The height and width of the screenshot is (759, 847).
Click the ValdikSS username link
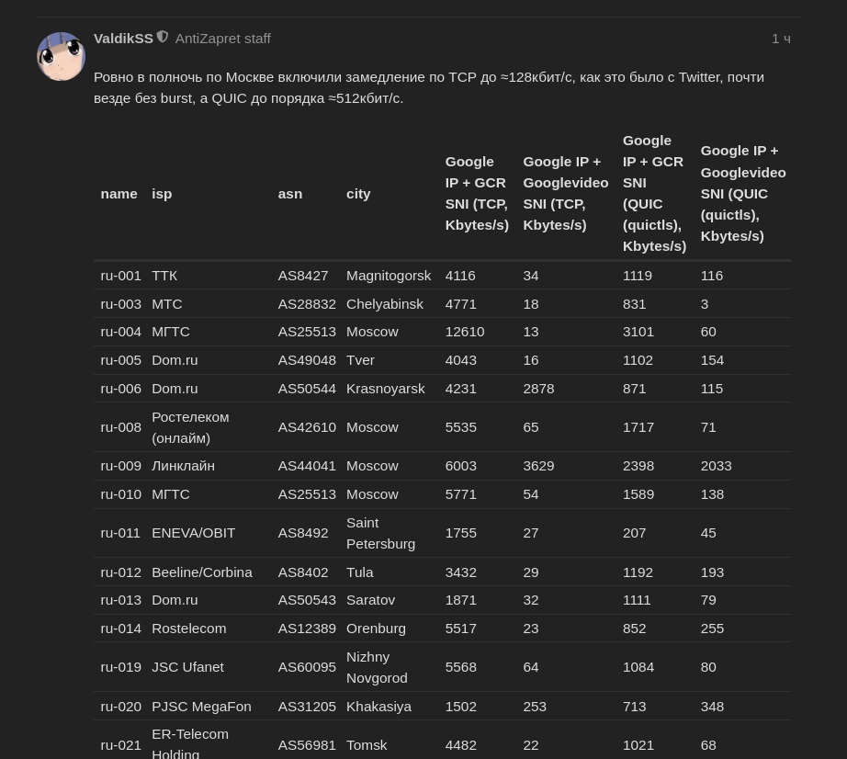click(123, 39)
